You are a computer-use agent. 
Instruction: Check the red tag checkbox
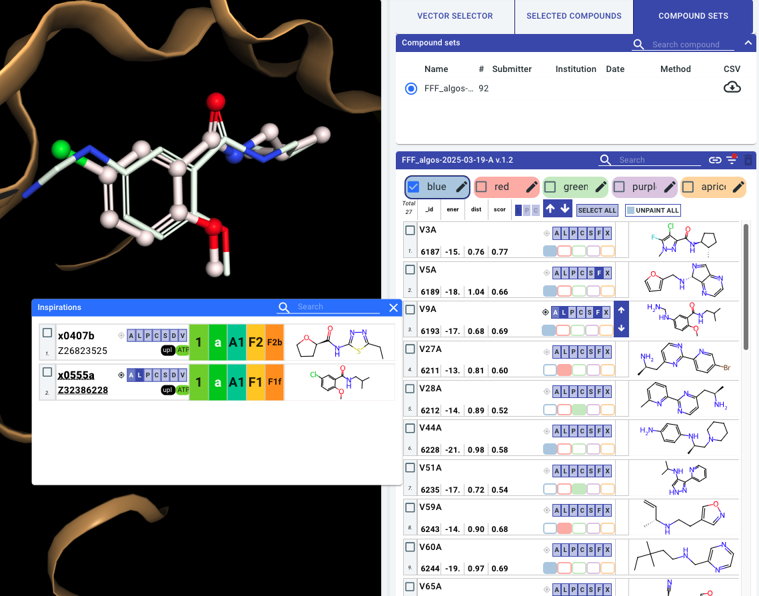pos(481,187)
